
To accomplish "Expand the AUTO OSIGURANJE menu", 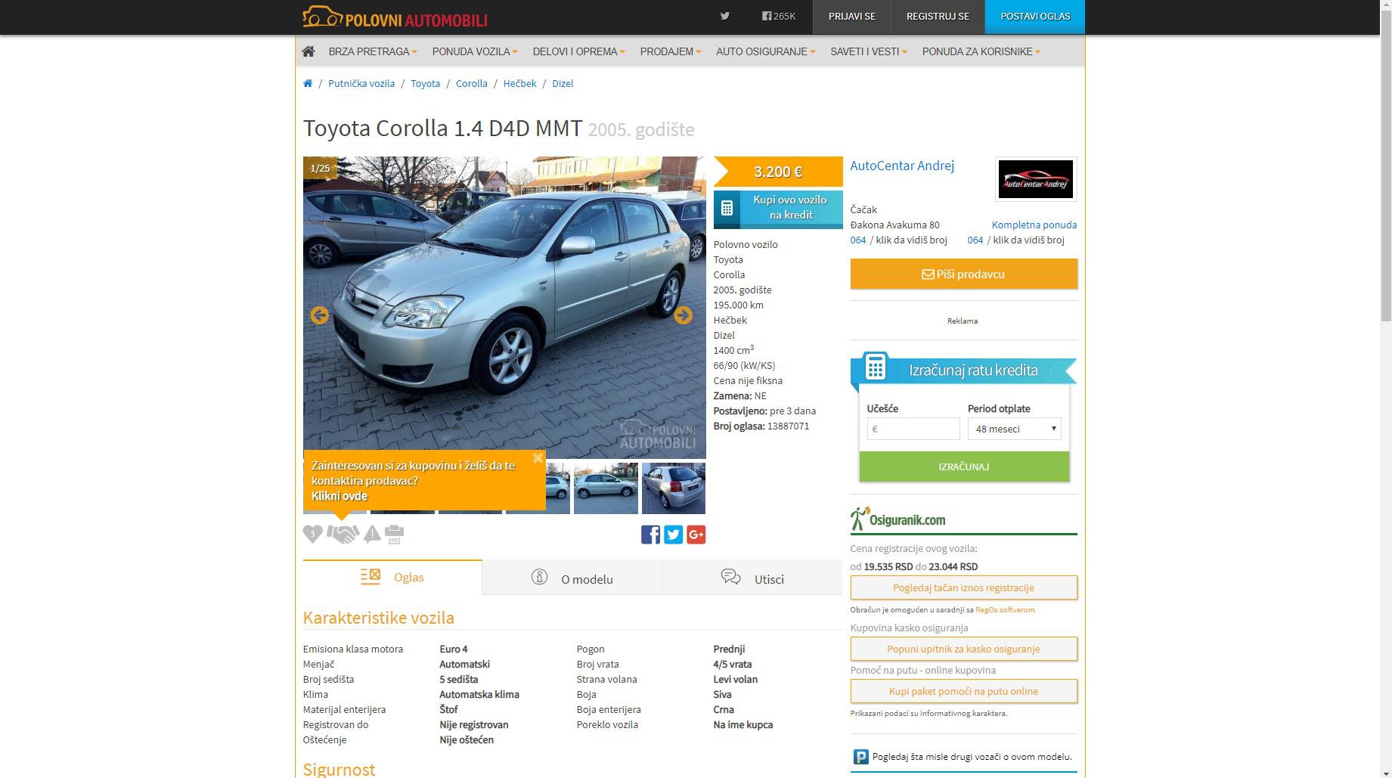I will pyautogui.click(x=766, y=51).
